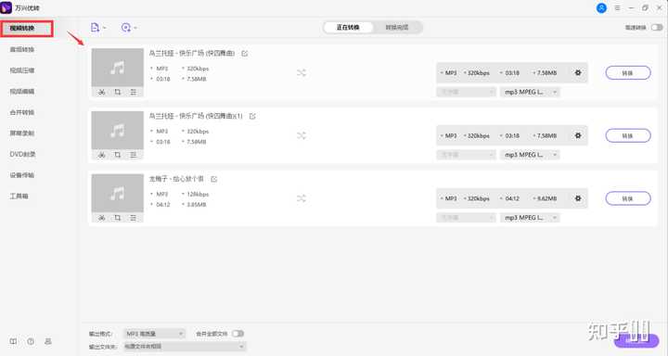
Task: Click music thumbnail of first 快乐广场 file
Action: [118, 68]
